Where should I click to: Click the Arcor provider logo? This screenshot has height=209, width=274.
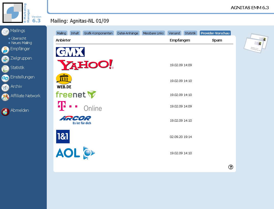coord(75,120)
